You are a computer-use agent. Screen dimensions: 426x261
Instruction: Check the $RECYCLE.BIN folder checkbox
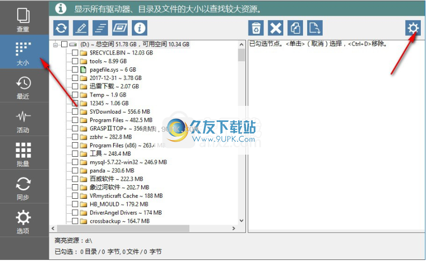[x=75, y=53]
